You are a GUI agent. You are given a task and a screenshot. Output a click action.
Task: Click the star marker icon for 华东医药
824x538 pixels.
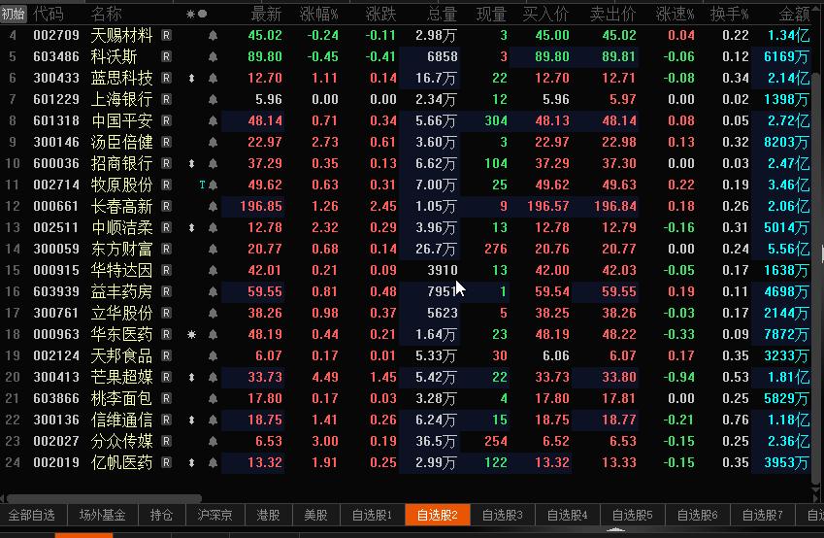pos(192,334)
